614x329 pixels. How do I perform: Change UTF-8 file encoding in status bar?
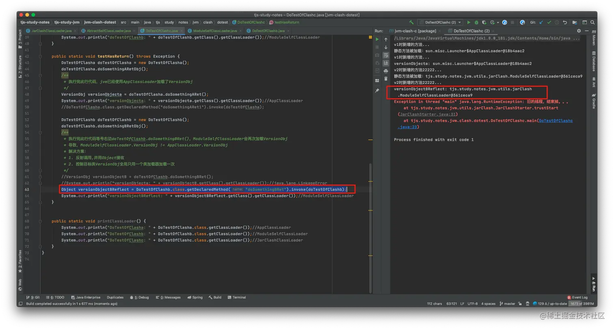[x=472, y=303]
